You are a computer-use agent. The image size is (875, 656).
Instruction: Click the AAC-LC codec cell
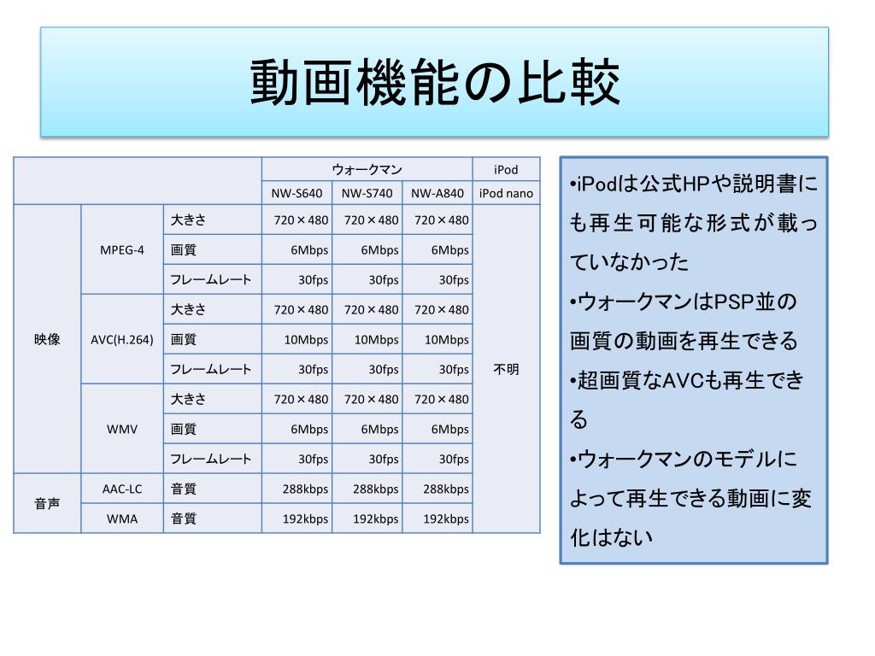click(122, 489)
